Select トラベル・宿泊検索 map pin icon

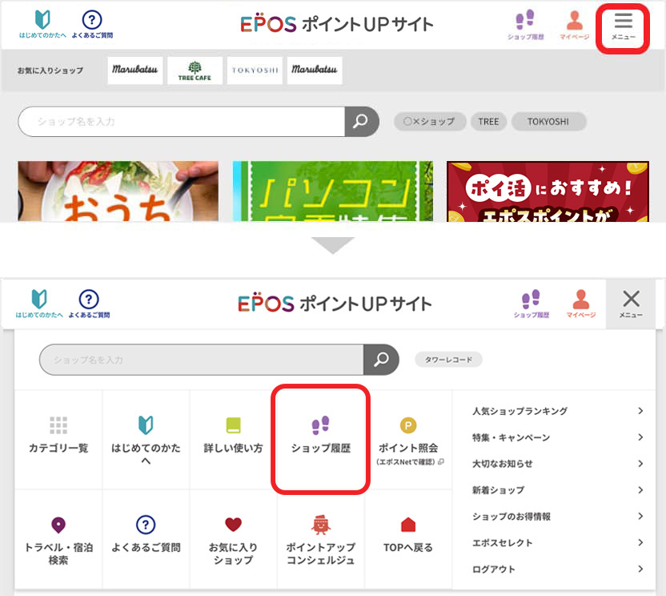click(x=58, y=526)
